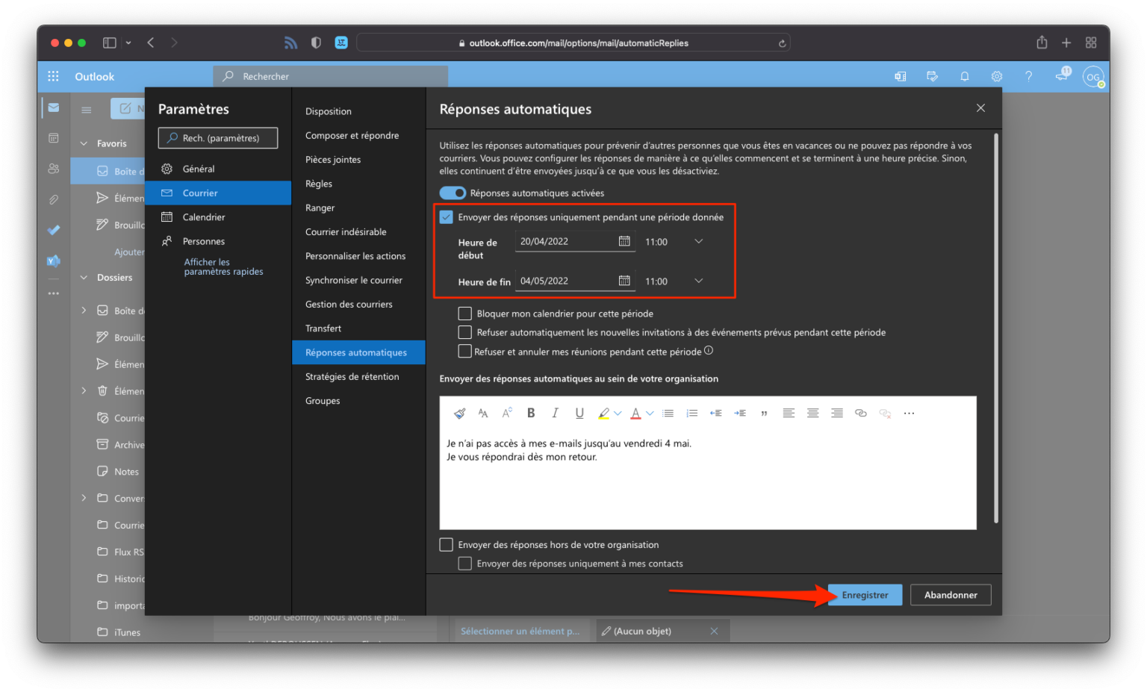The image size is (1147, 692).
Task: Increase paragraph indent
Action: 740,413
